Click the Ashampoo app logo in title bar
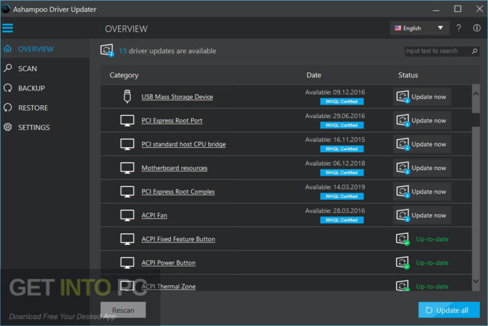This screenshot has width=488, height=326. point(6,9)
